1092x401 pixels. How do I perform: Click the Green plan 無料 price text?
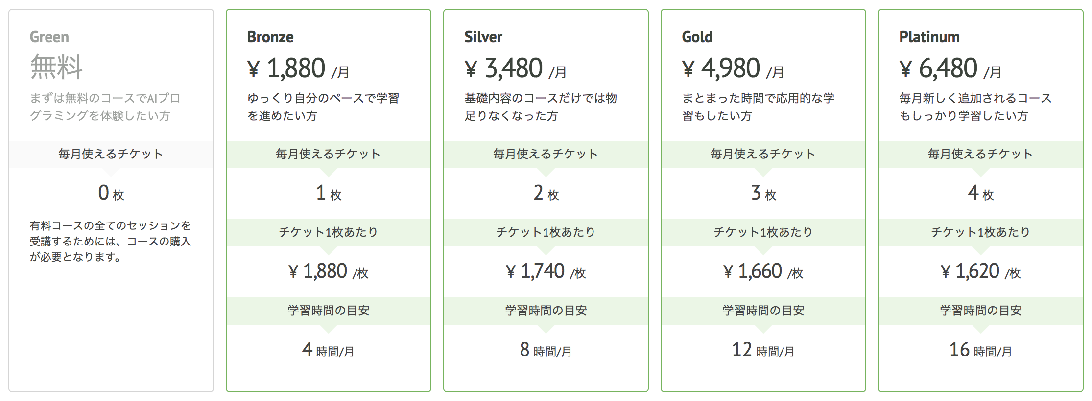[56, 67]
